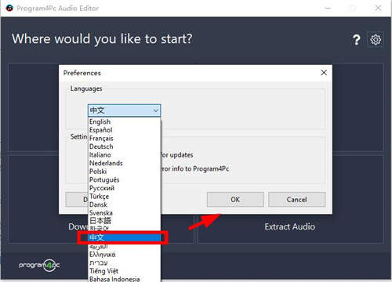Select Português language option
The width and height of the screenshot is (392, 282).
[125, 180]
